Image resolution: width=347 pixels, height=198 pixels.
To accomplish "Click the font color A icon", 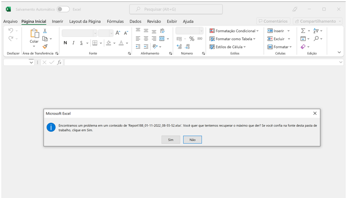I will 121,43.
